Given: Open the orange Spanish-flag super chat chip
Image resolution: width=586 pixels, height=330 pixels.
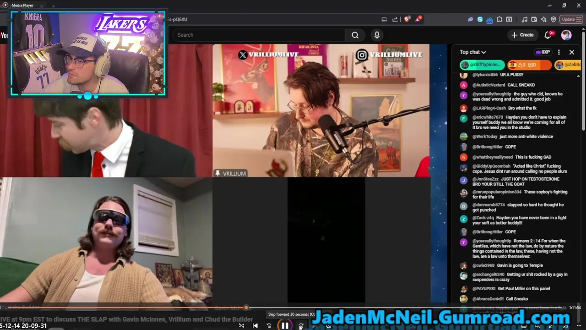Looking at the screenshot, I should (x=529, y=65).
